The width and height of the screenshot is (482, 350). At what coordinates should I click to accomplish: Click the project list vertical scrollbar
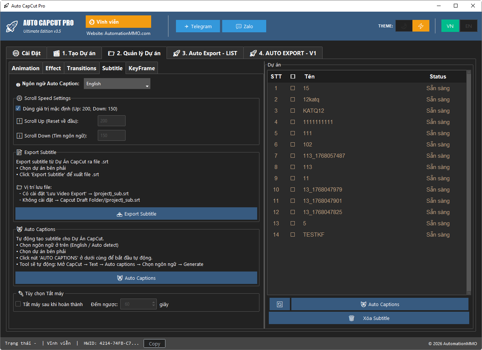[468, 182]
